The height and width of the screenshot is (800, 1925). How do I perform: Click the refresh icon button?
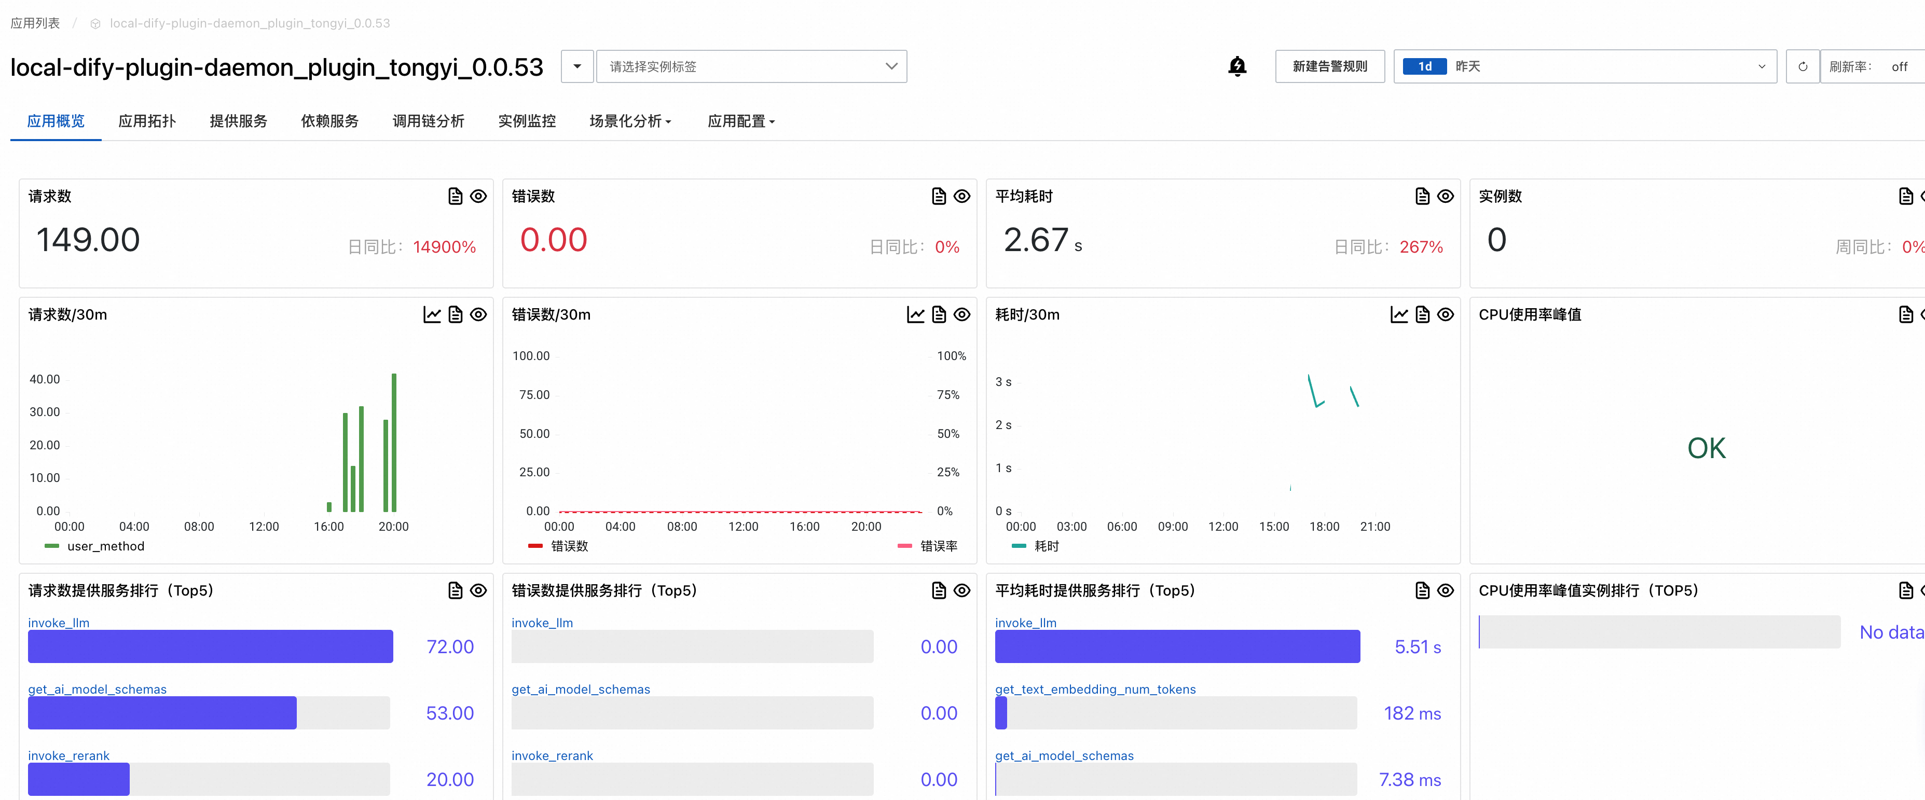click(x=1802, y=66)
